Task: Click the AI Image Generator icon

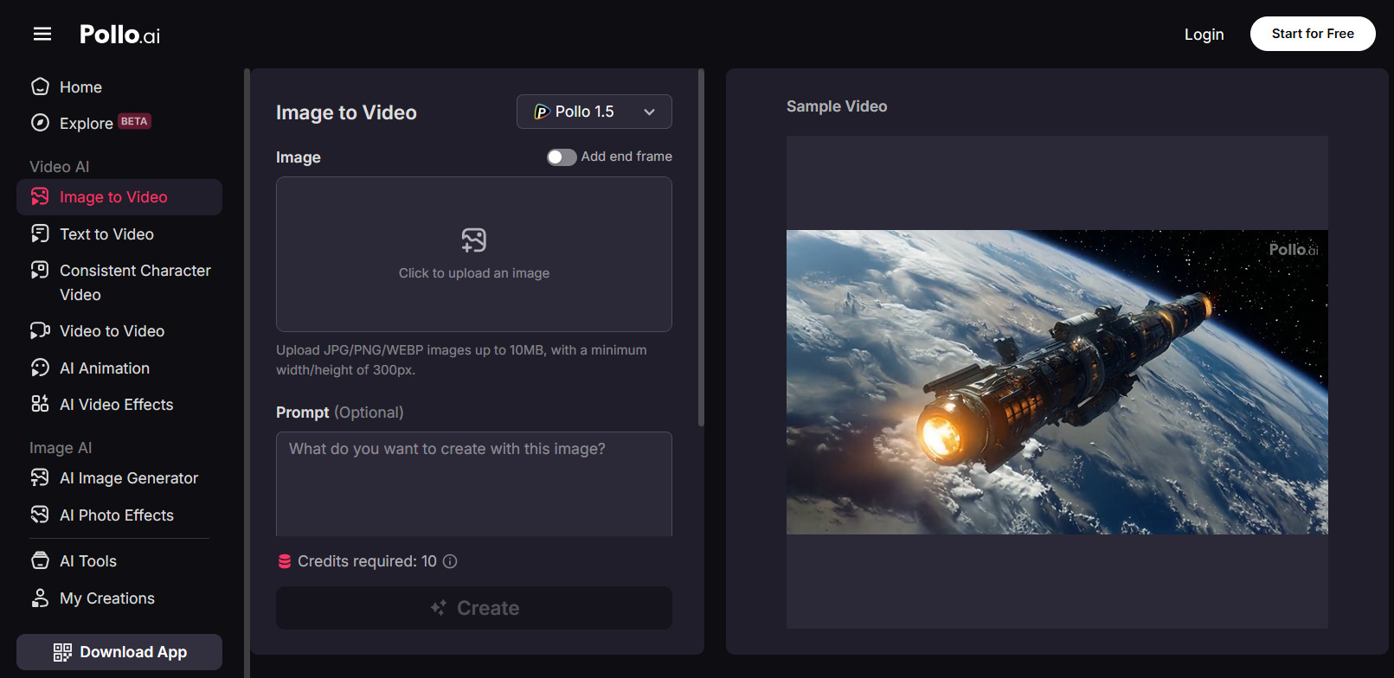Action: [40, 477]
